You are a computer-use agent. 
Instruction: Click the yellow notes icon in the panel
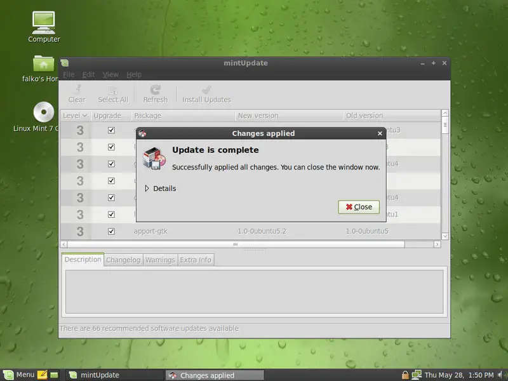(x=42, y=375)
